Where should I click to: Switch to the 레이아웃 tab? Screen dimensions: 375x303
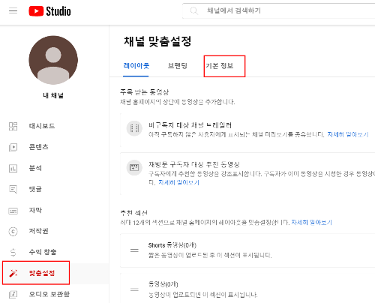[x=136, y=66]
